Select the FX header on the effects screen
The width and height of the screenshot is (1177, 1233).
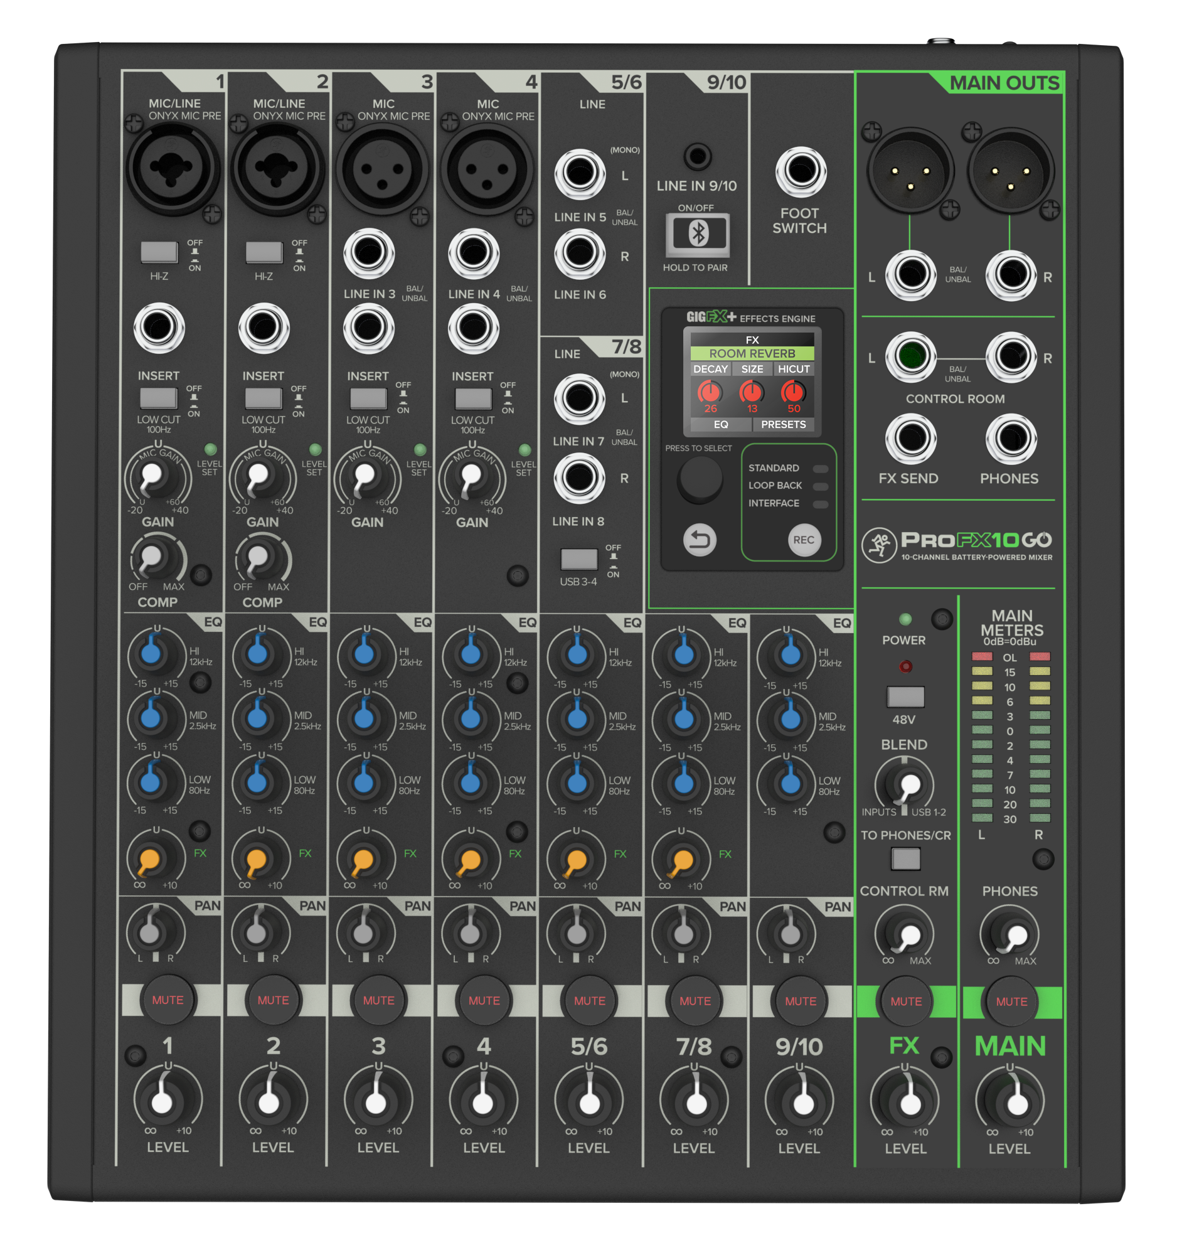[751, 339]
